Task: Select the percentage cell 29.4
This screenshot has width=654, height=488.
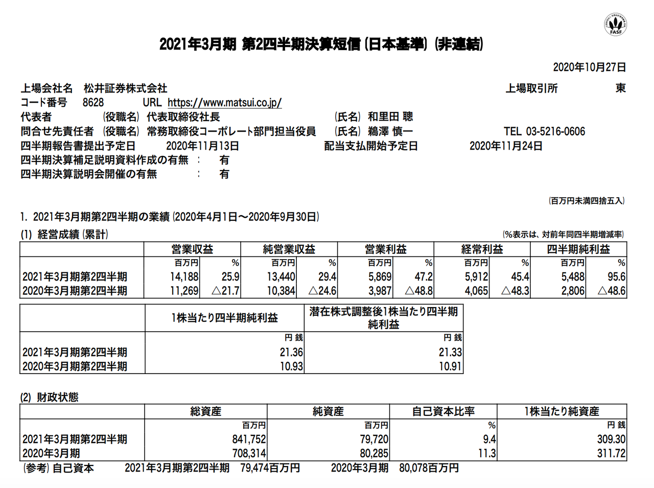Action: tap(328, 277)
